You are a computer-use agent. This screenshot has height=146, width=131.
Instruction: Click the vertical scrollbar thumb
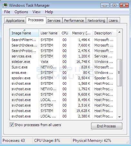click(x=119, y=73)
